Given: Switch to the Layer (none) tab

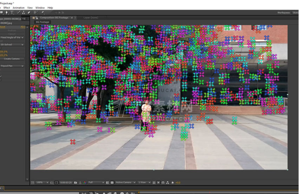Looking at the screenshot, I should (x=91, y=17).
